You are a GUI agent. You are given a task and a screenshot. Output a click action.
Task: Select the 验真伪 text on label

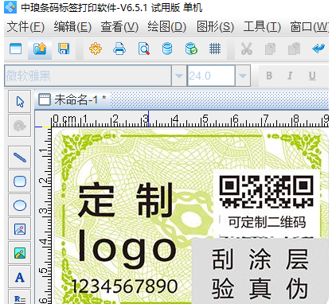click(260, 288)
